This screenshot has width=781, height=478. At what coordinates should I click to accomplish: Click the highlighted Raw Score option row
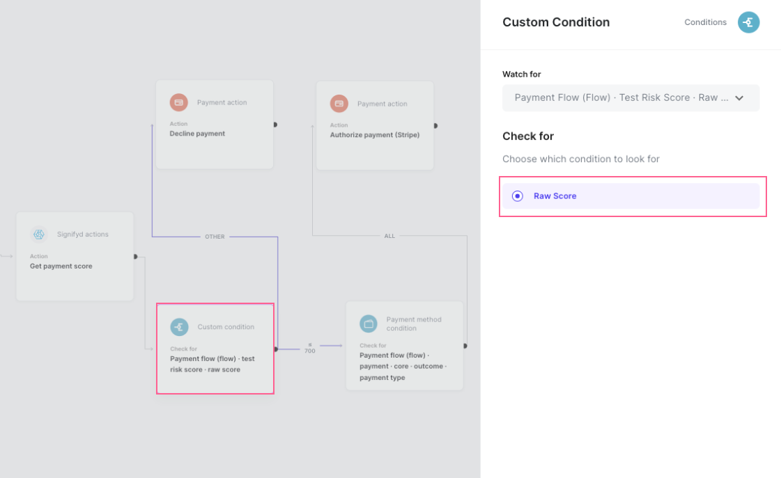631,196
